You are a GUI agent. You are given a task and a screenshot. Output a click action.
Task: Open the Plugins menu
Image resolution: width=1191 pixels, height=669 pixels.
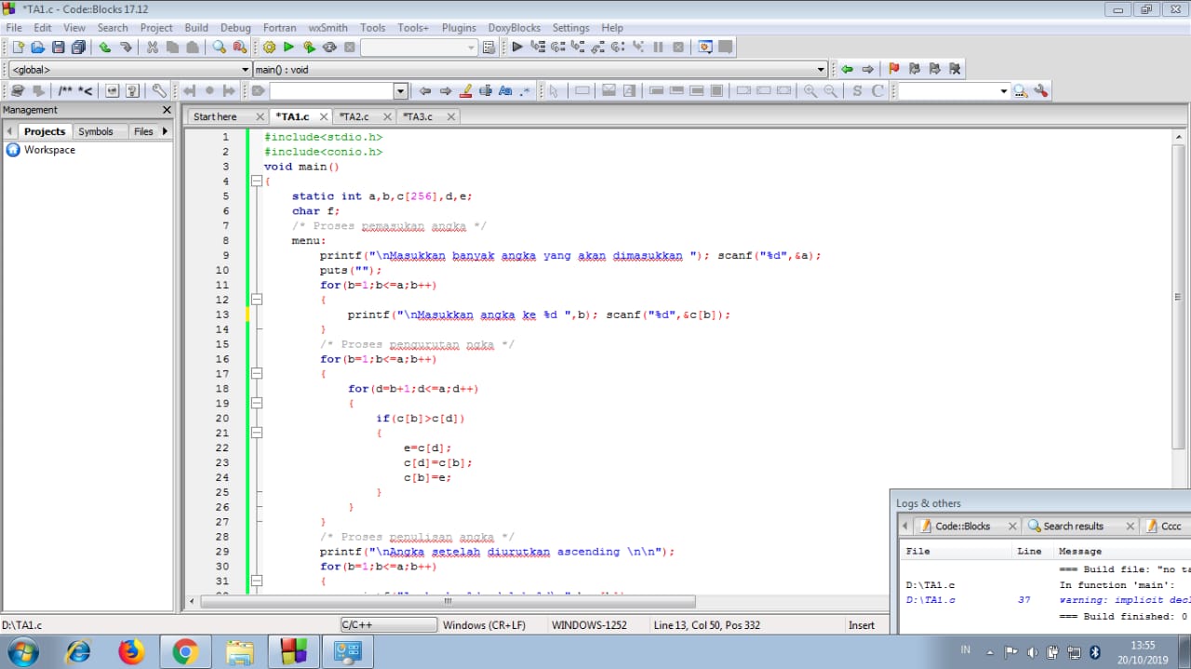coord(459,28)
